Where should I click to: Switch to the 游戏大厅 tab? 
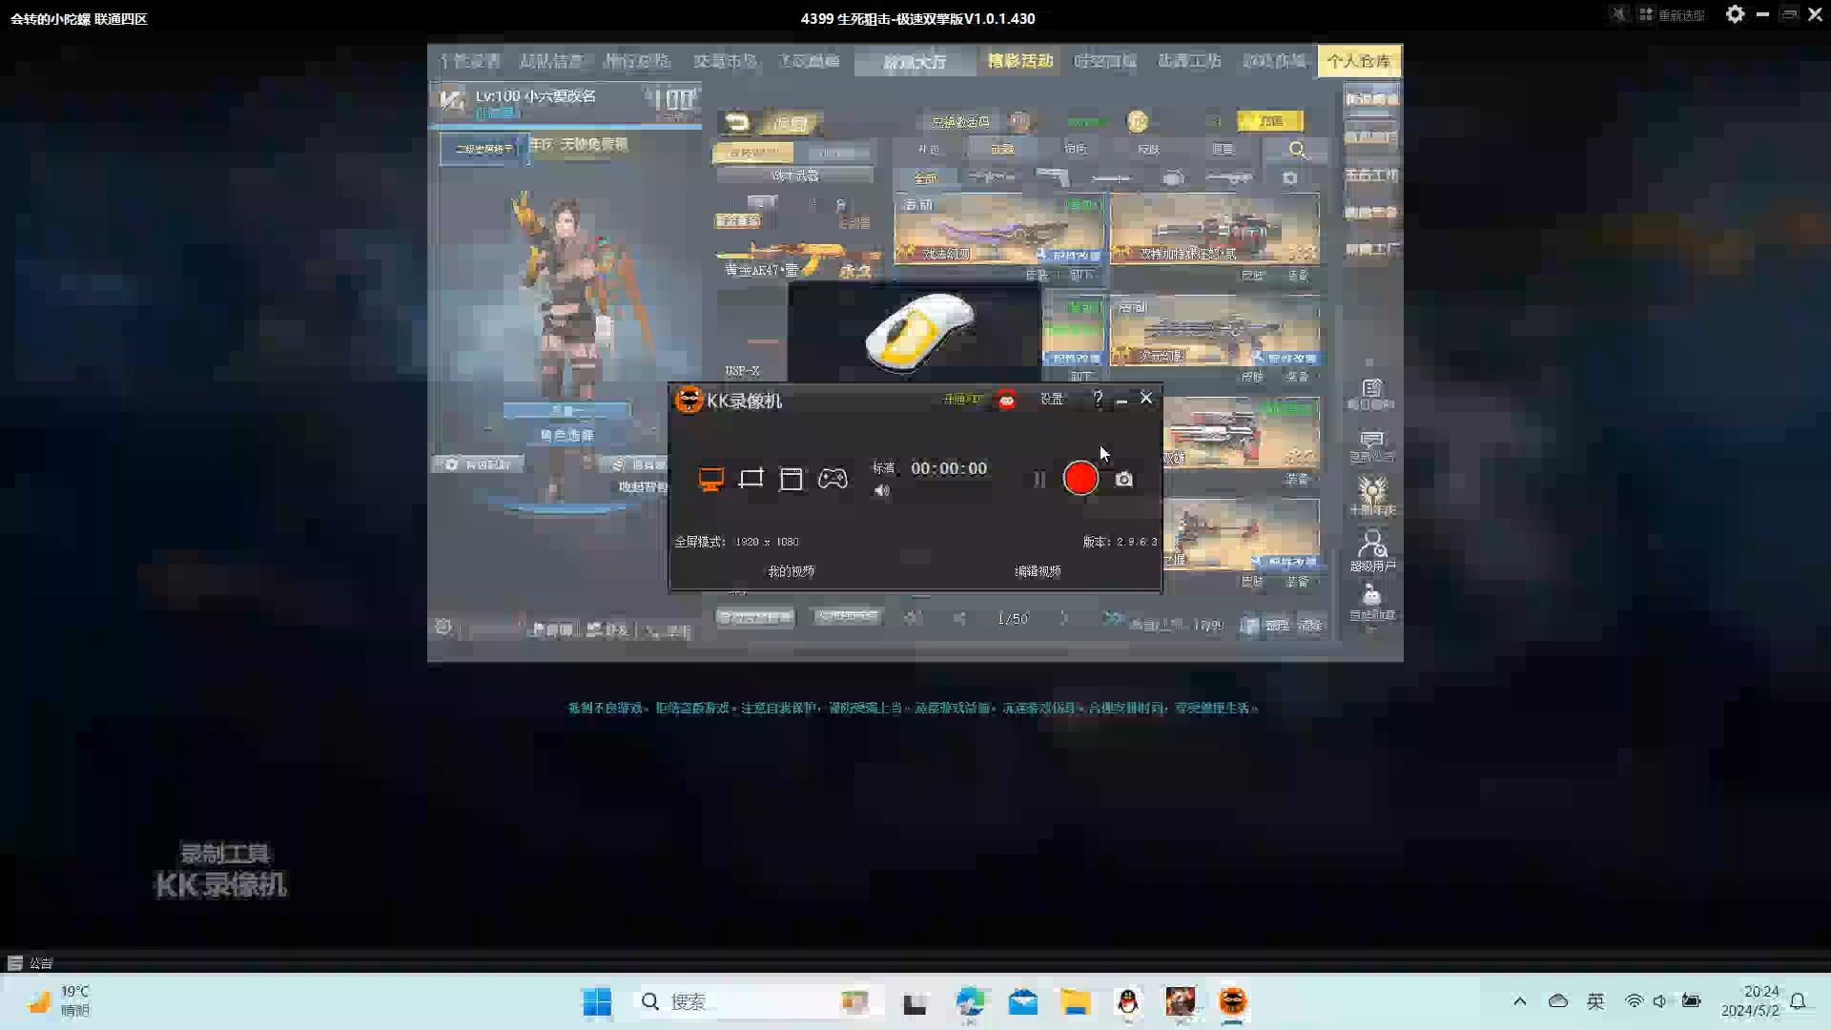915,62
